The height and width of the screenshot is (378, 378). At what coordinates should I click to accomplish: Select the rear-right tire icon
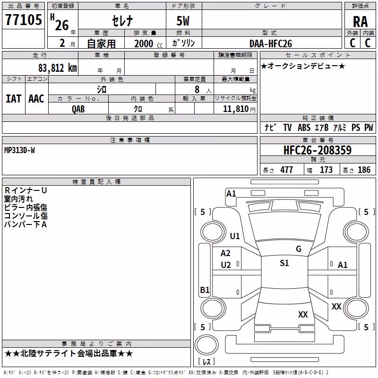[x=357, y=308]
